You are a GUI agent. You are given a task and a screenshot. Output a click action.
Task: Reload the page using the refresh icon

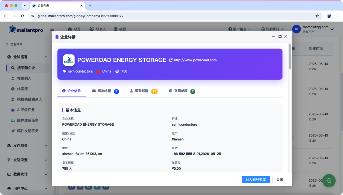22,16
